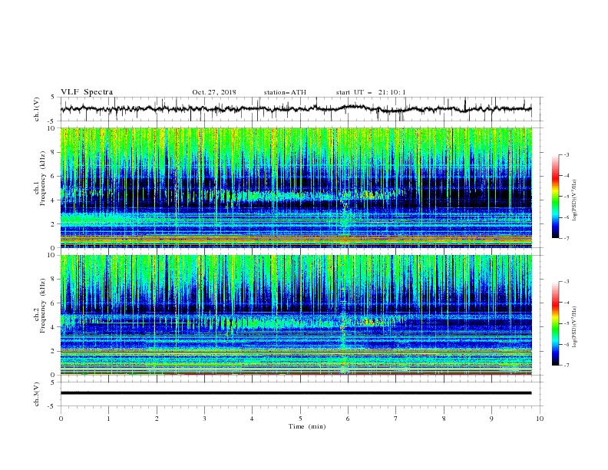
Task: Click time-axis tick label "3"
Action: (204, 419)
